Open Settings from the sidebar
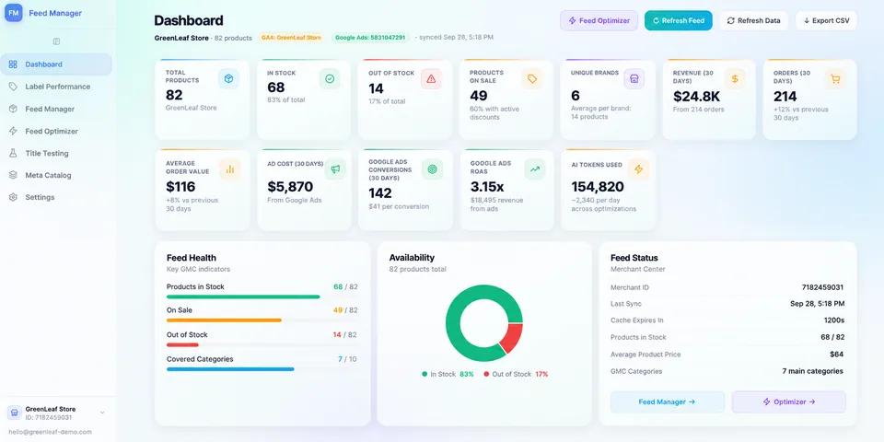 point(56,197)
